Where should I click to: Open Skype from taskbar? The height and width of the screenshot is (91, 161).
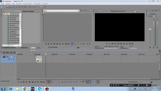coord(40,89)
